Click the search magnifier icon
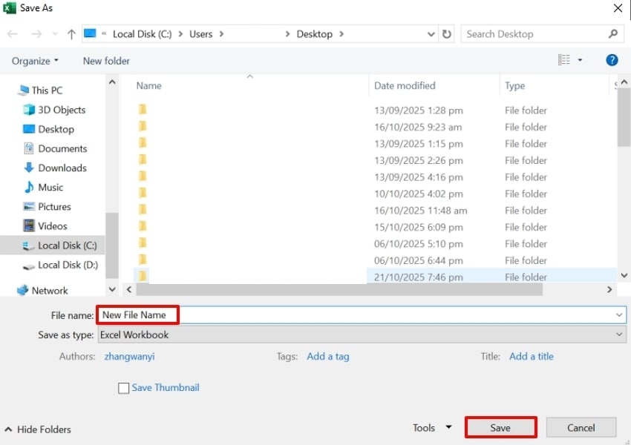Image resolution: width=631 pixels, height=445 pixels. coord(613,34)
